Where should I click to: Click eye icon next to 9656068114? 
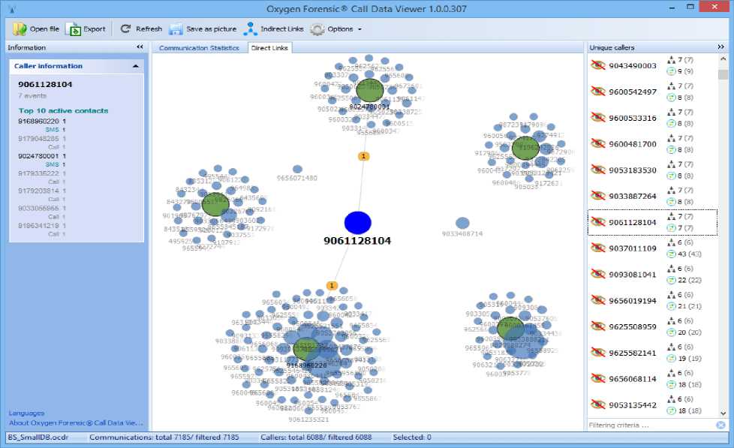click(597, 378)
